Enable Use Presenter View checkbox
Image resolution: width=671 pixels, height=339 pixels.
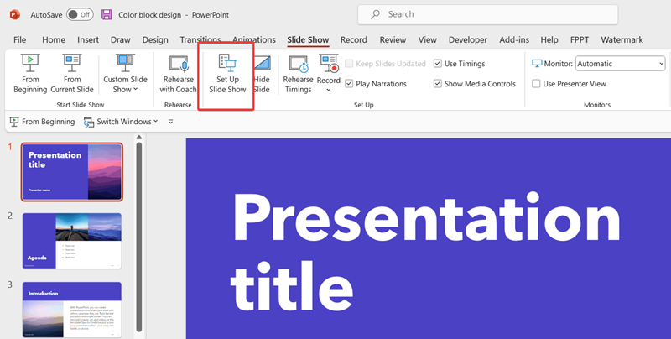537,83
